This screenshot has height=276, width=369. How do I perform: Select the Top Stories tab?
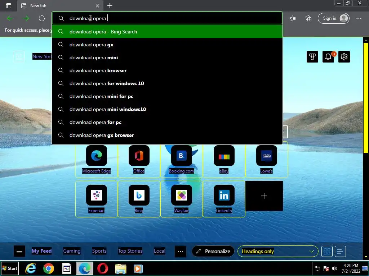(130, 251)
